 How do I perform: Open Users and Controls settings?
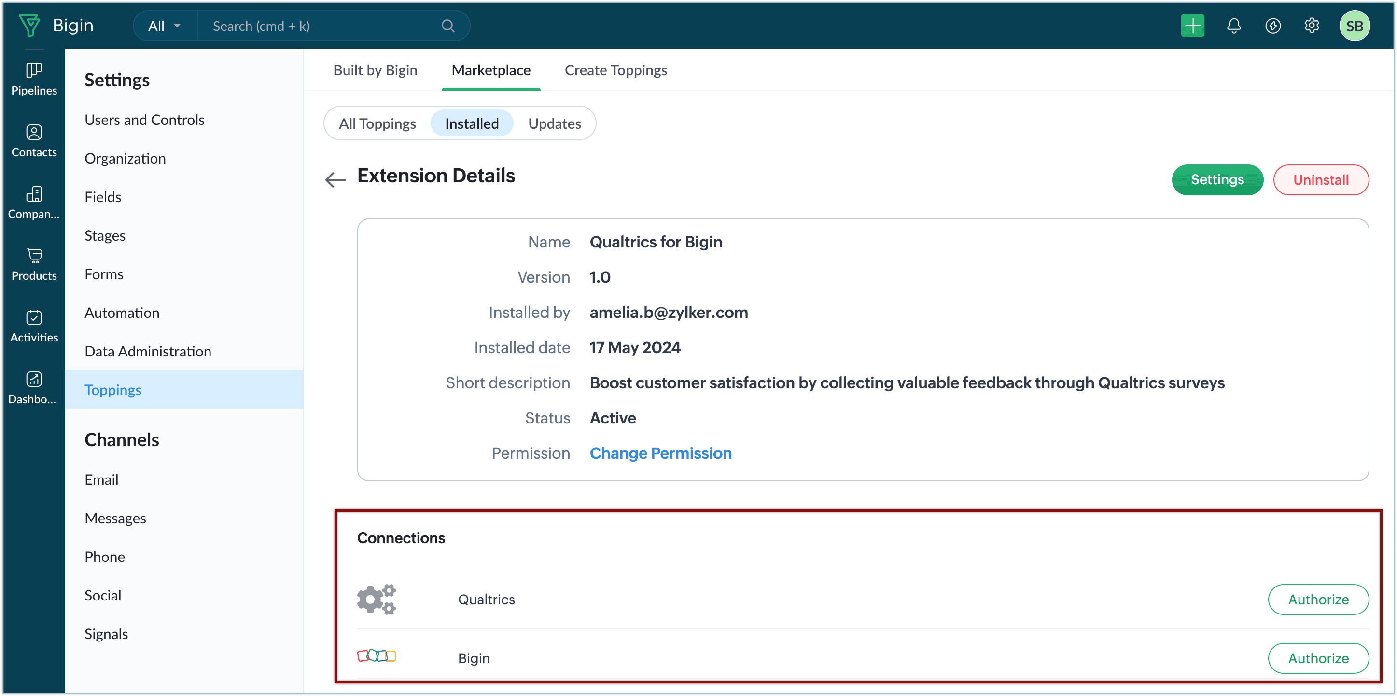(x=144, y=120)
